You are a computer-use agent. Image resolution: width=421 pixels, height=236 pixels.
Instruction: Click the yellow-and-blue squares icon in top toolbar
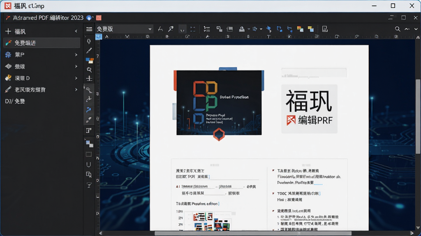tap(311, 29)
